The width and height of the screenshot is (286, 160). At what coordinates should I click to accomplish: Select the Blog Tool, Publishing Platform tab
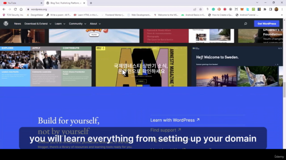tap(65, 3)
